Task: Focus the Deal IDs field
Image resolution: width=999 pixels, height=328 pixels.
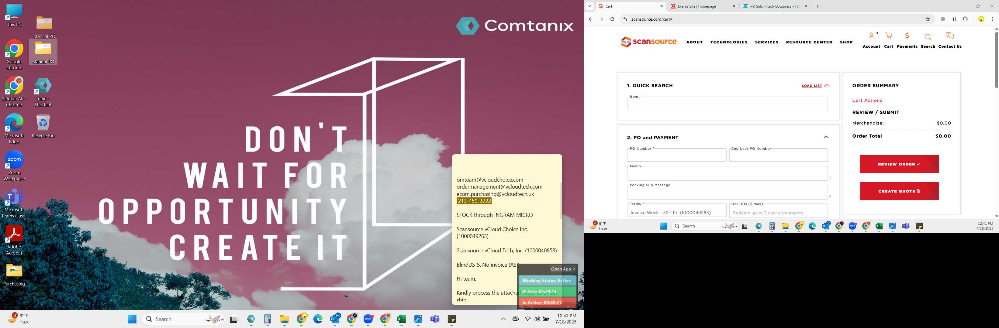Action: (778, 211)
